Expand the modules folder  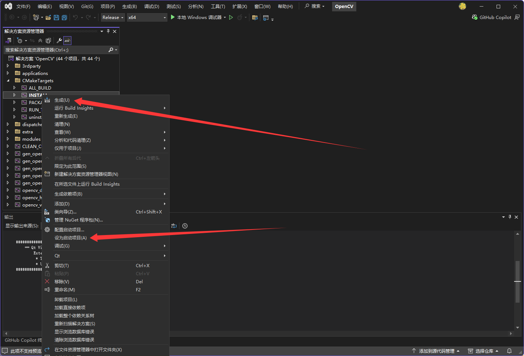pos(8,139)
